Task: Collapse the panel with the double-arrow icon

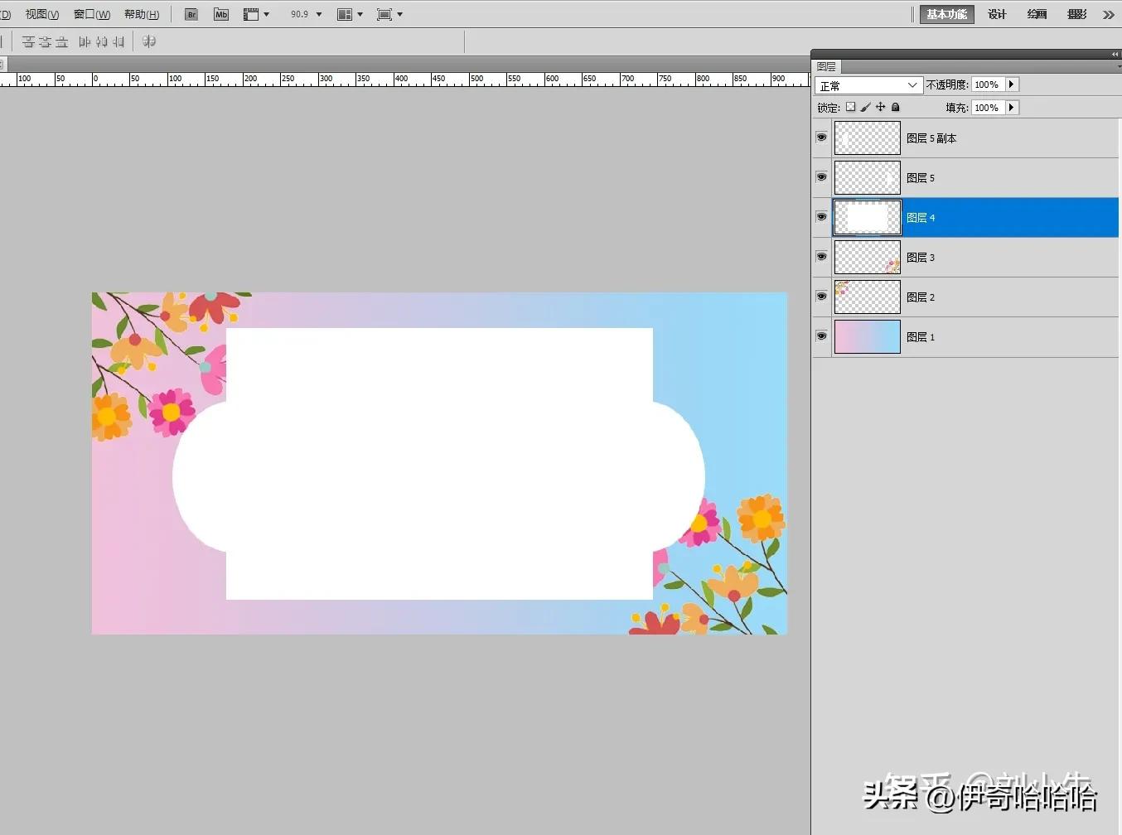Action: 1115,54
